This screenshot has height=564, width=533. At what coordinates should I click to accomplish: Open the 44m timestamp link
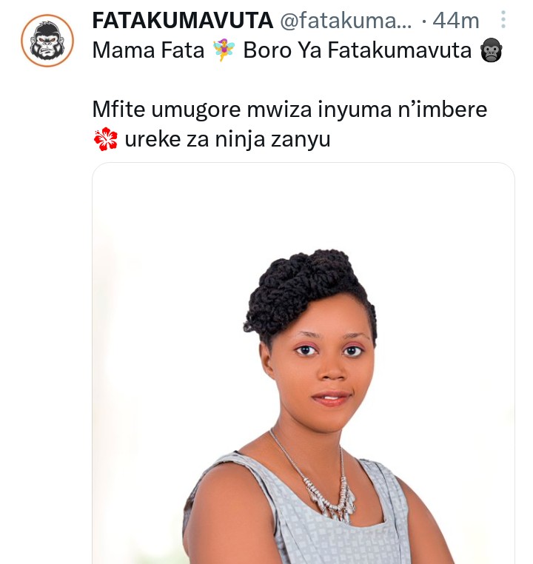pyautogui.click(x=456, y=21)
